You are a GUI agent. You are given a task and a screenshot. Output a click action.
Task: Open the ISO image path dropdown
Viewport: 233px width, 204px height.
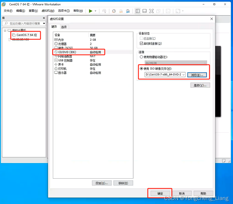pos(183,75)
